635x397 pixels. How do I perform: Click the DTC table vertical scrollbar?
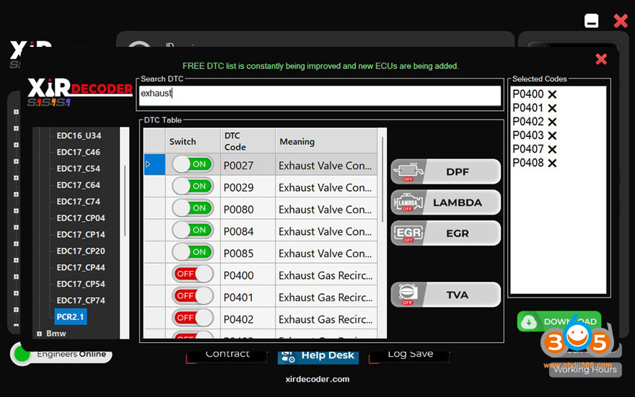point(382,180)
